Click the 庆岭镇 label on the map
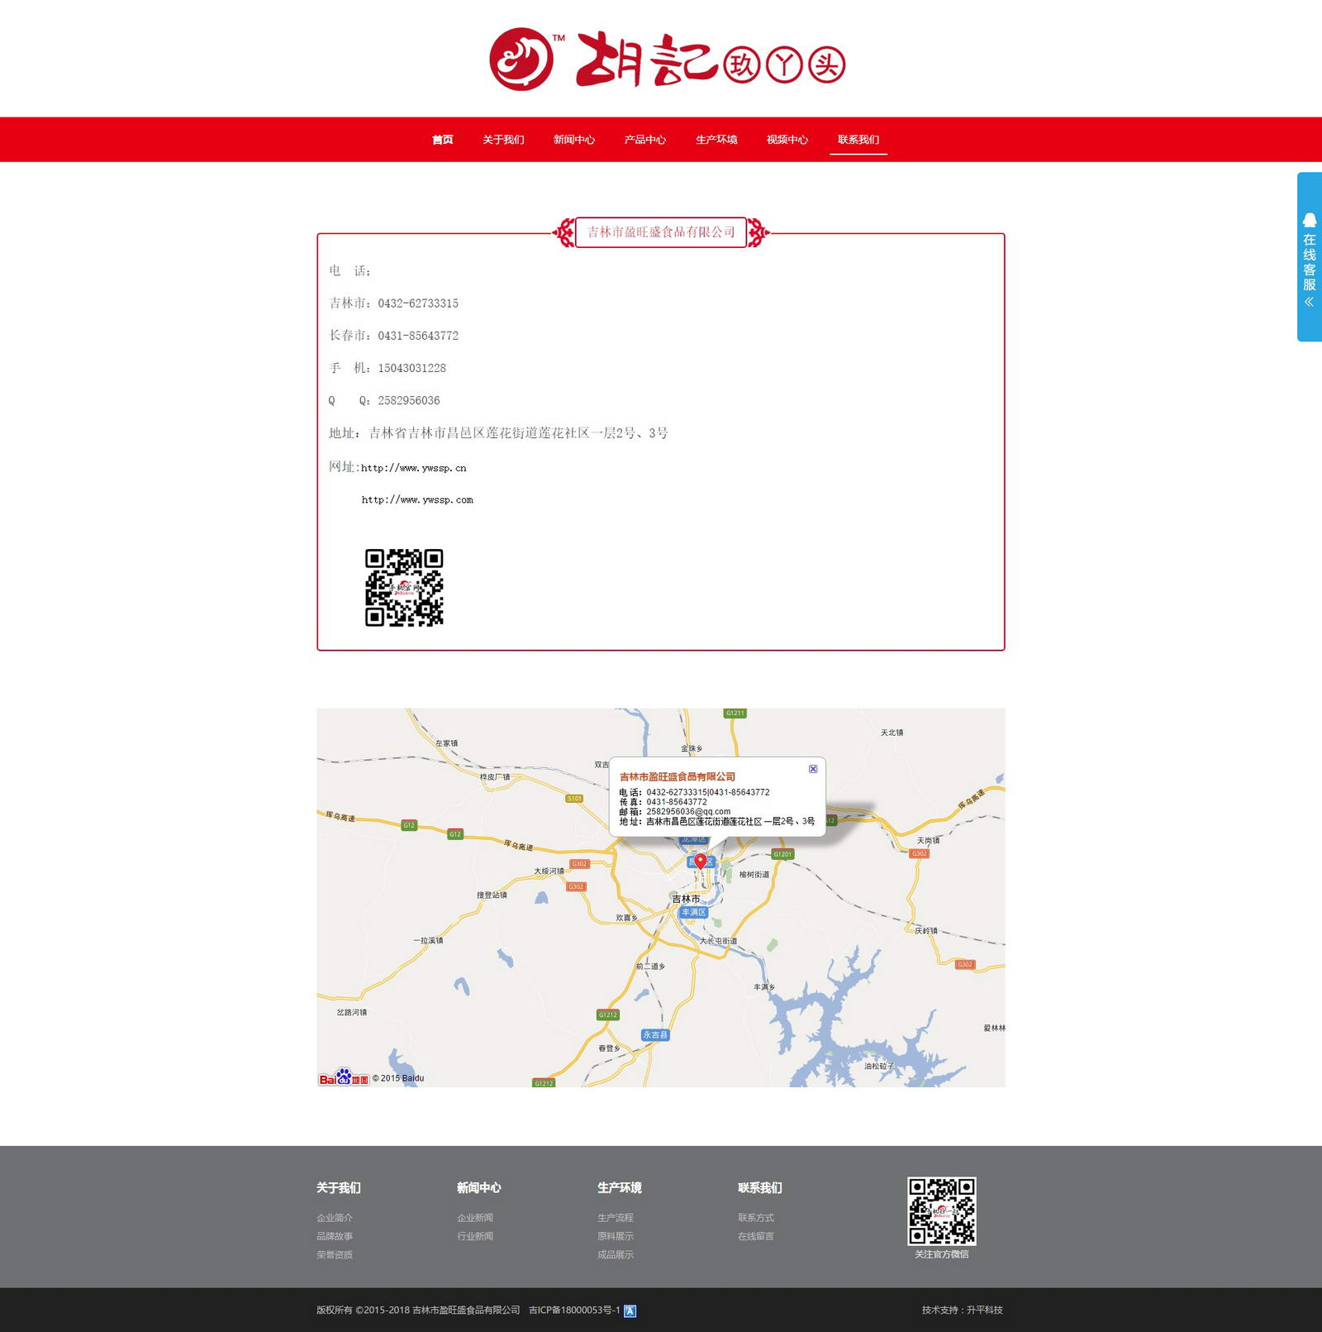 pyautogui.click(x=926, y=931)
